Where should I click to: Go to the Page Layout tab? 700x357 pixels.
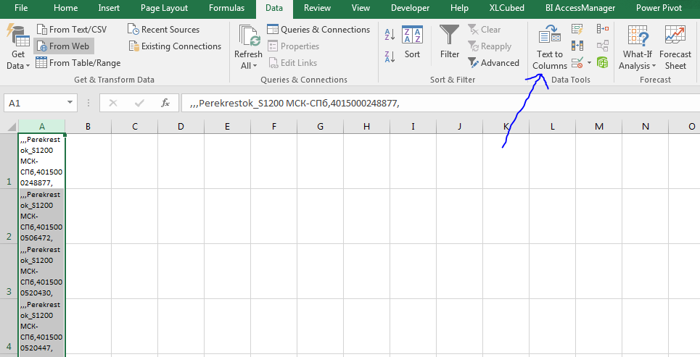pos(164,8)
